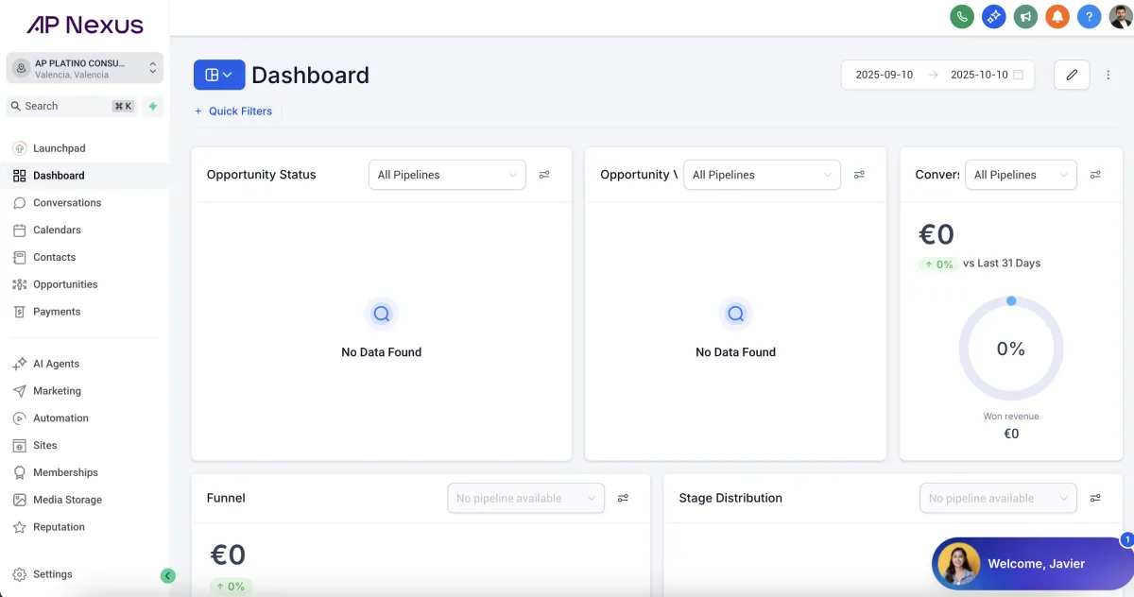This screenshot has width=1134, height=597.
Task: Click the green lightning quick actions icon
Action: point(152,106)
